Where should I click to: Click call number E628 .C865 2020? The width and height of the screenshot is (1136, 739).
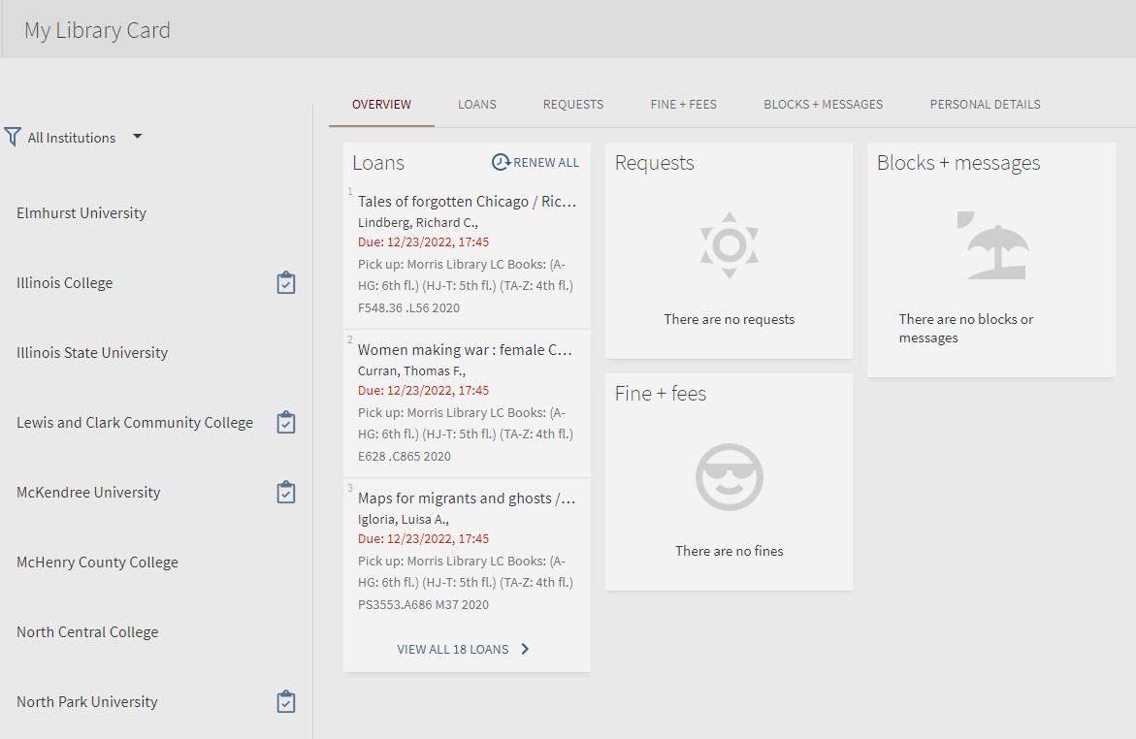pos(405,457)
